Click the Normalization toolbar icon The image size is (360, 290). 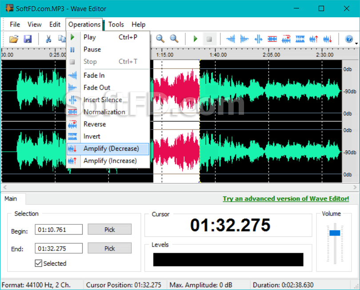(272, 39)
